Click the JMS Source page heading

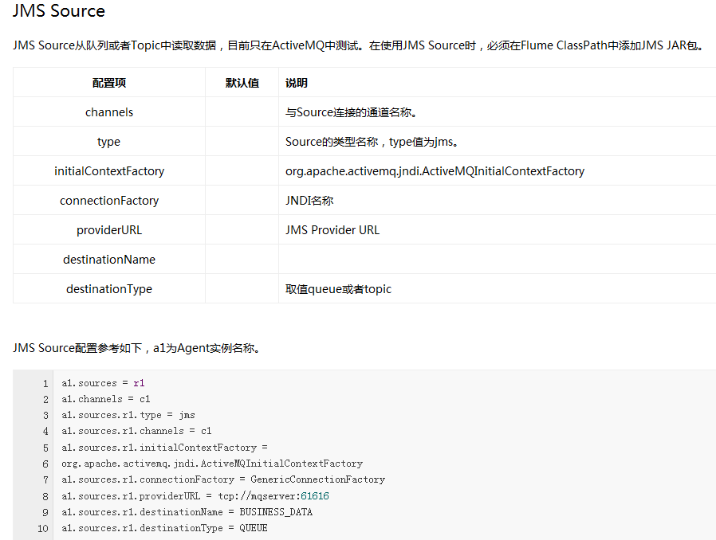(x=59, y=11)
